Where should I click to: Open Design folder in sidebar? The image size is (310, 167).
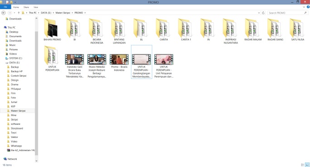click(15, 80)
